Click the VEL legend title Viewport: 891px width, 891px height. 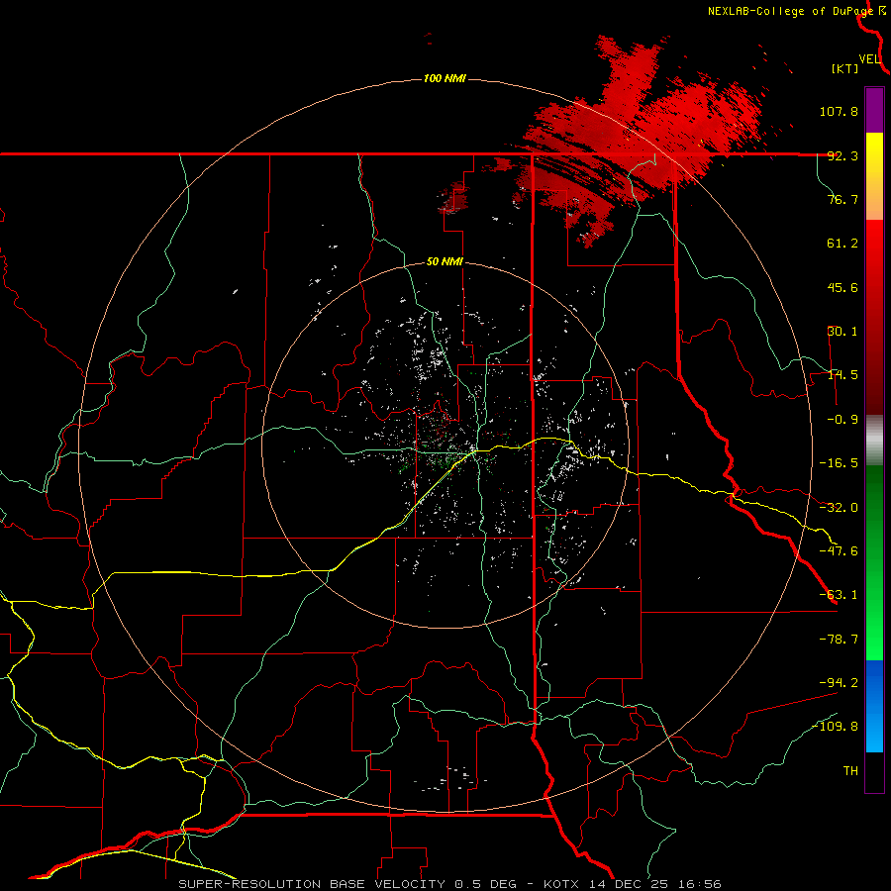(x=869, y=59)
